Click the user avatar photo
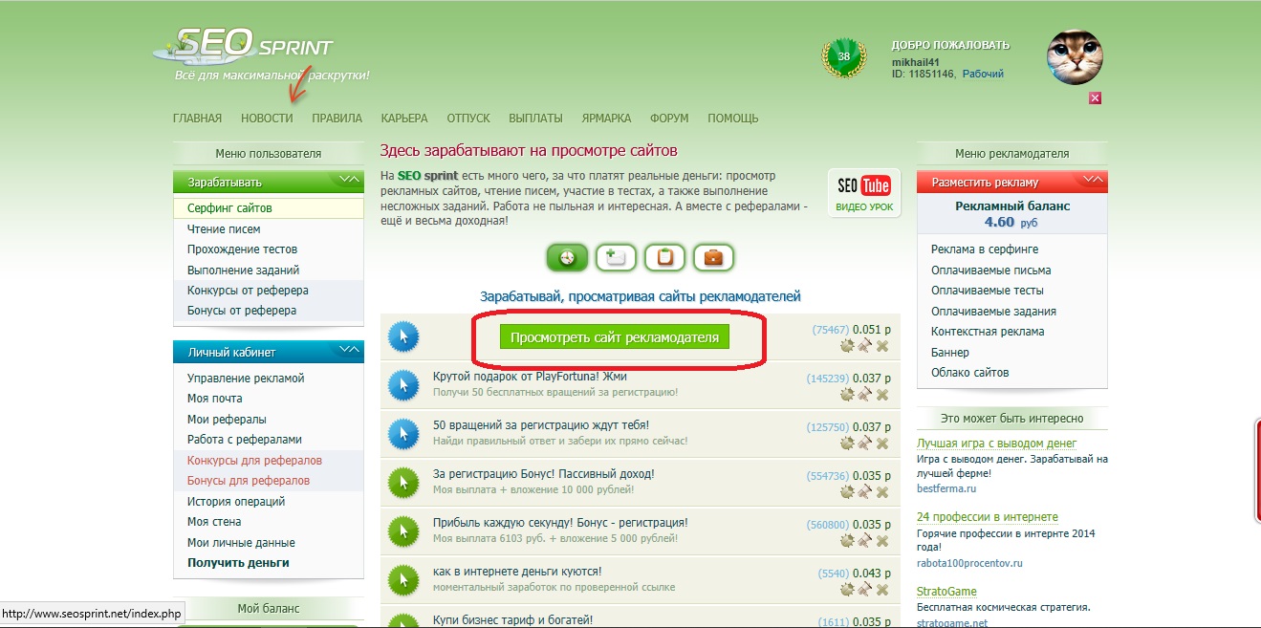This screenshot has height=628, width=1261. click(x=1075, y=57)
